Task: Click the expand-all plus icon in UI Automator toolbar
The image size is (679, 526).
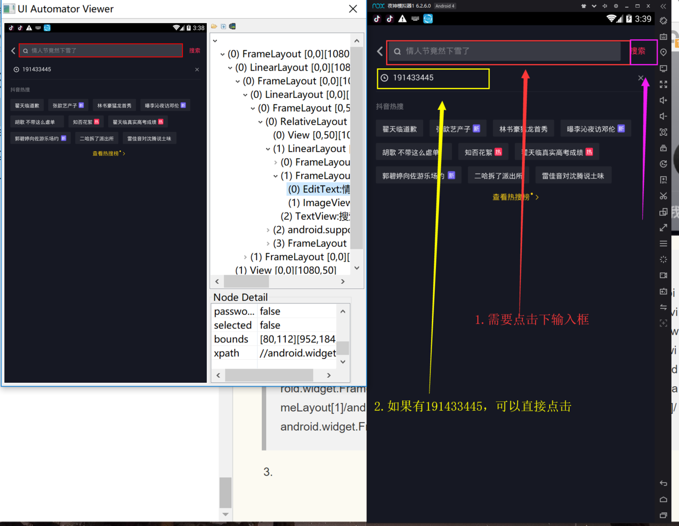Action: tap(223, 26)
